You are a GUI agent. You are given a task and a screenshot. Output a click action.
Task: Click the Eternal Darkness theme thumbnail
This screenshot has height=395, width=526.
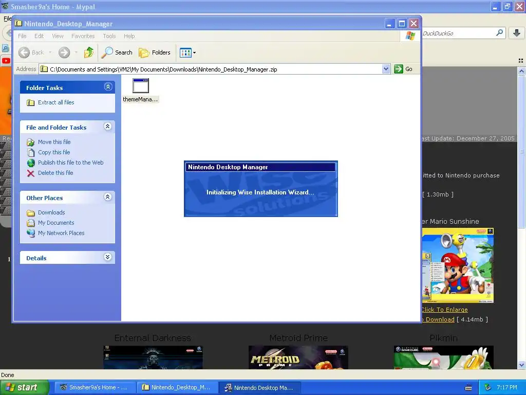coord(153,357)
